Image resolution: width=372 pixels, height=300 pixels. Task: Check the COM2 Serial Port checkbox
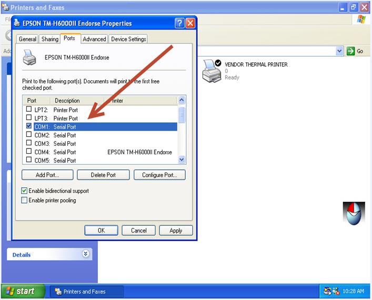pyautogui.click(x=29, y=134)
